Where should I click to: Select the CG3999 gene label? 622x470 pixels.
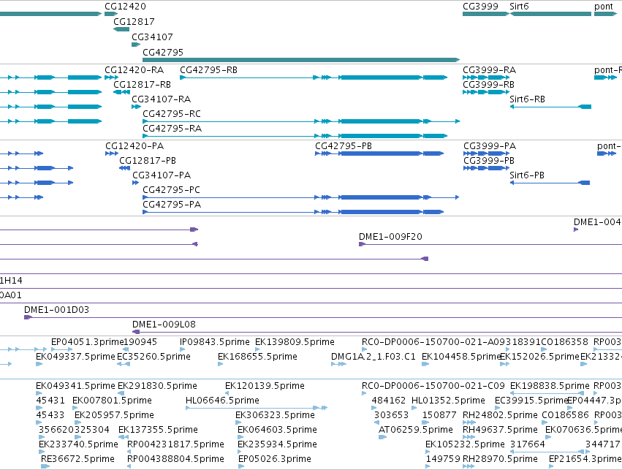pyautogui.click(x=480, y=7)
